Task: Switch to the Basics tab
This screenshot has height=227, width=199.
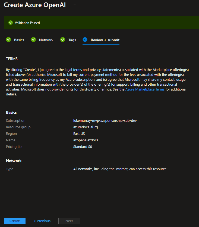Action: (x=19, y=40)
